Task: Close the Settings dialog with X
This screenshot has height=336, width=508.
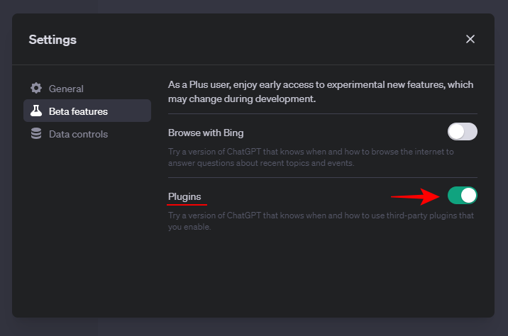Action: click(470, 39)
